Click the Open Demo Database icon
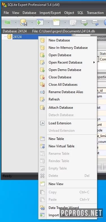106x222 pixels. pos(42,70)
